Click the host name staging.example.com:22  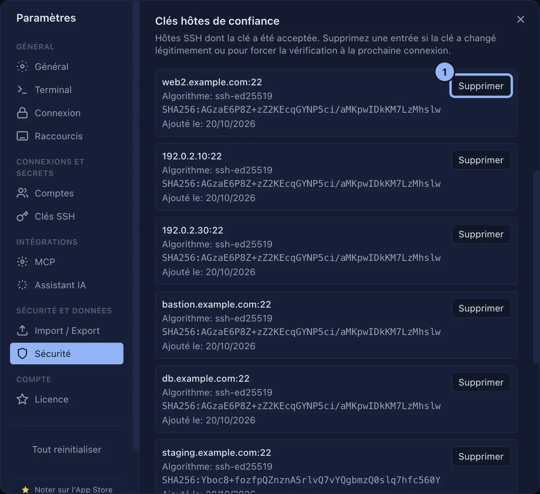pos(216,452)
